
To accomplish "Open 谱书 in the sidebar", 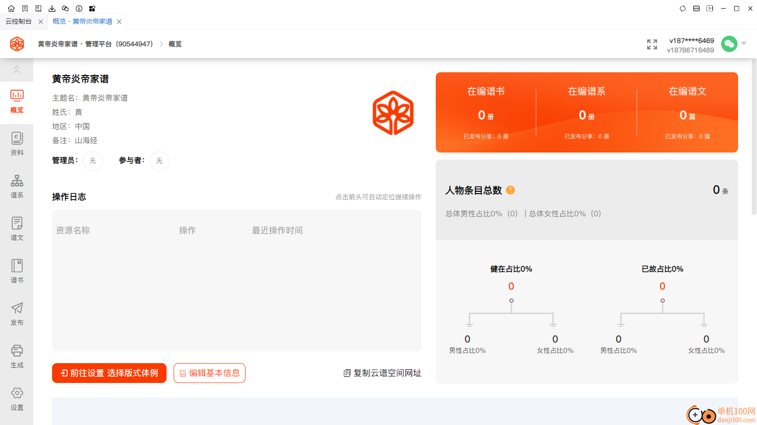I will [17, 272].
